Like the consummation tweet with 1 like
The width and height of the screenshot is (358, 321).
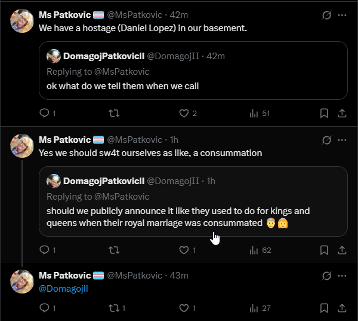tap(184, 250)
